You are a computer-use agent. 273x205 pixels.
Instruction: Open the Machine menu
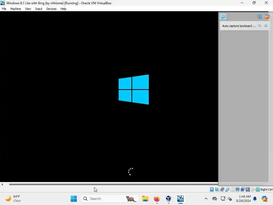pyautogui.click(x=15, y=9)
